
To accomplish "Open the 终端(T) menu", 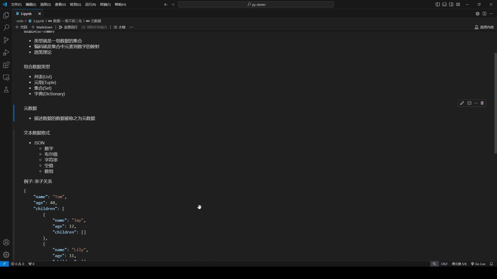I will [x=105, y=4].
